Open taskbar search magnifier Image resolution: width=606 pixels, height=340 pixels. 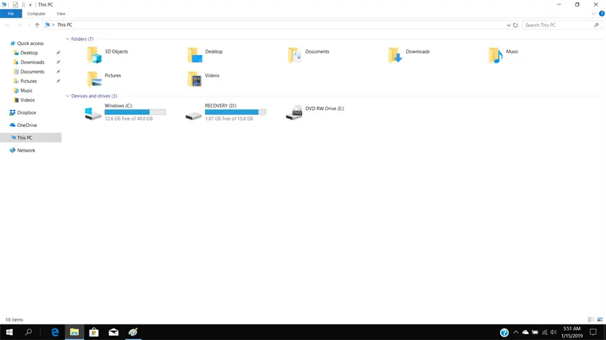[28, 332]
